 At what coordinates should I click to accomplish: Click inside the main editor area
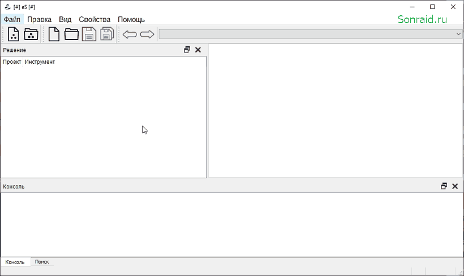click(336, 111)
